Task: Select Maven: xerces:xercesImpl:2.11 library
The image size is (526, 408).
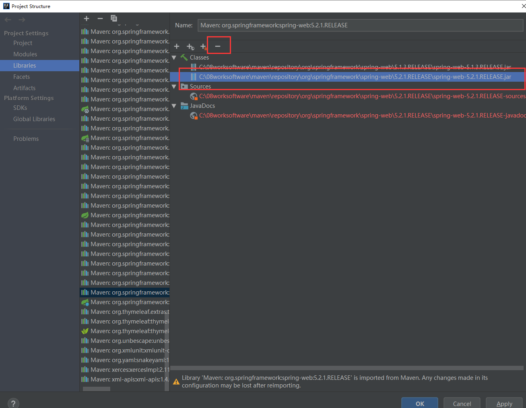Action: pyautogui.click(x=125, y=370)
